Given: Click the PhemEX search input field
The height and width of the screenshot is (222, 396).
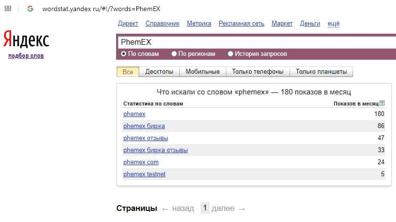Looking at the screenshot, I should [255, 42].
